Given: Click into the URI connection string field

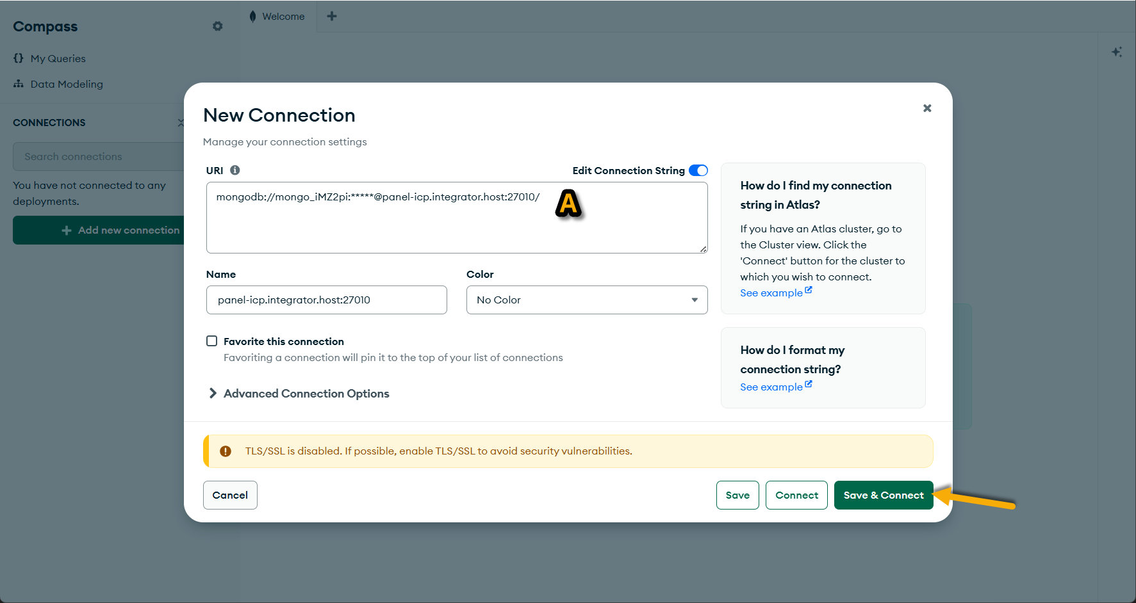Looking at the screenshot, I should click(x=457, y=218).
